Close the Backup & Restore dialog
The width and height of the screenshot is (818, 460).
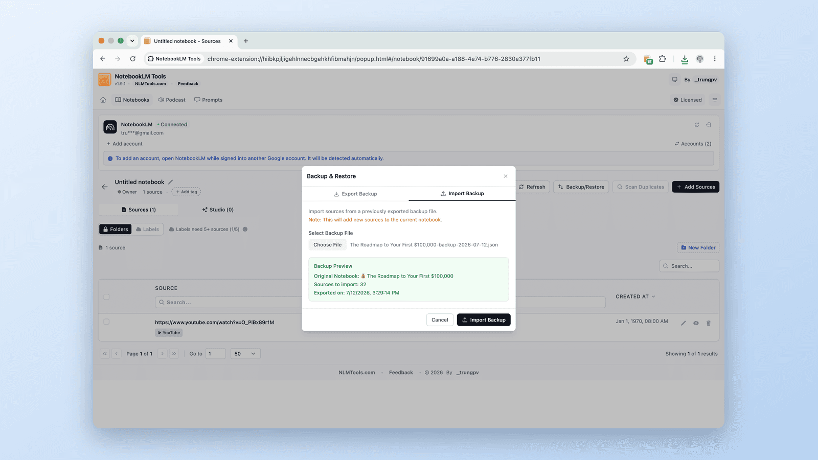point(506,176)
